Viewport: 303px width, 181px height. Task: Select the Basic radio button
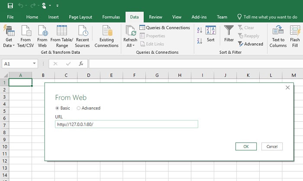pyautogui.click(x=58, y=108)
